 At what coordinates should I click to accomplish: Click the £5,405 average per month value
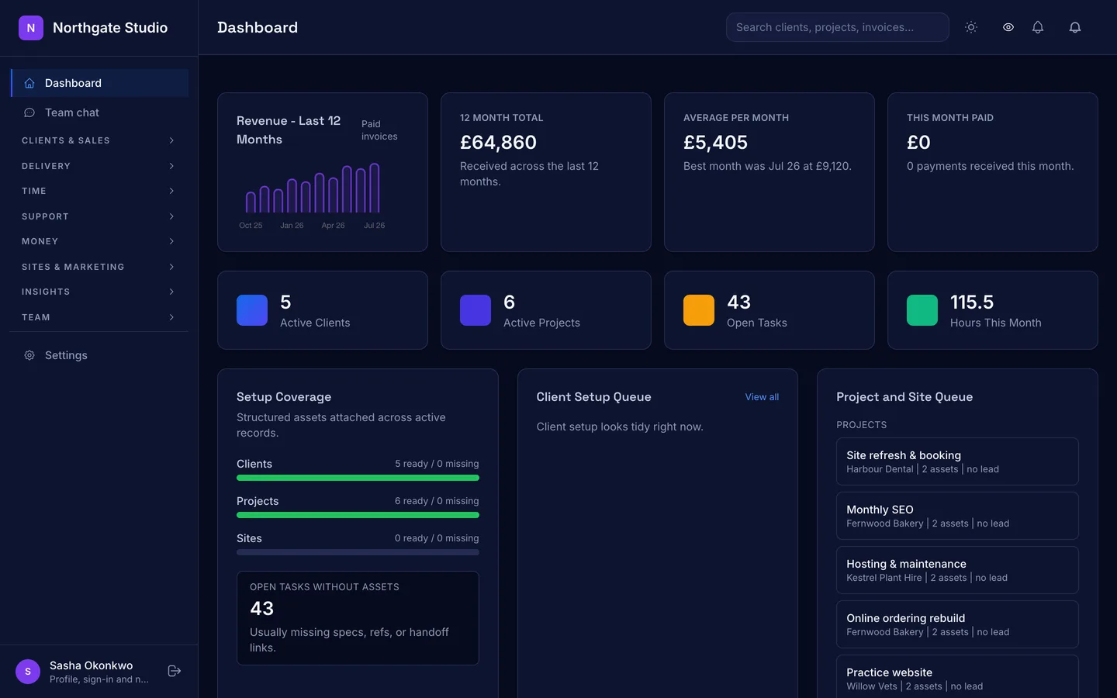[x=715, y=143]
